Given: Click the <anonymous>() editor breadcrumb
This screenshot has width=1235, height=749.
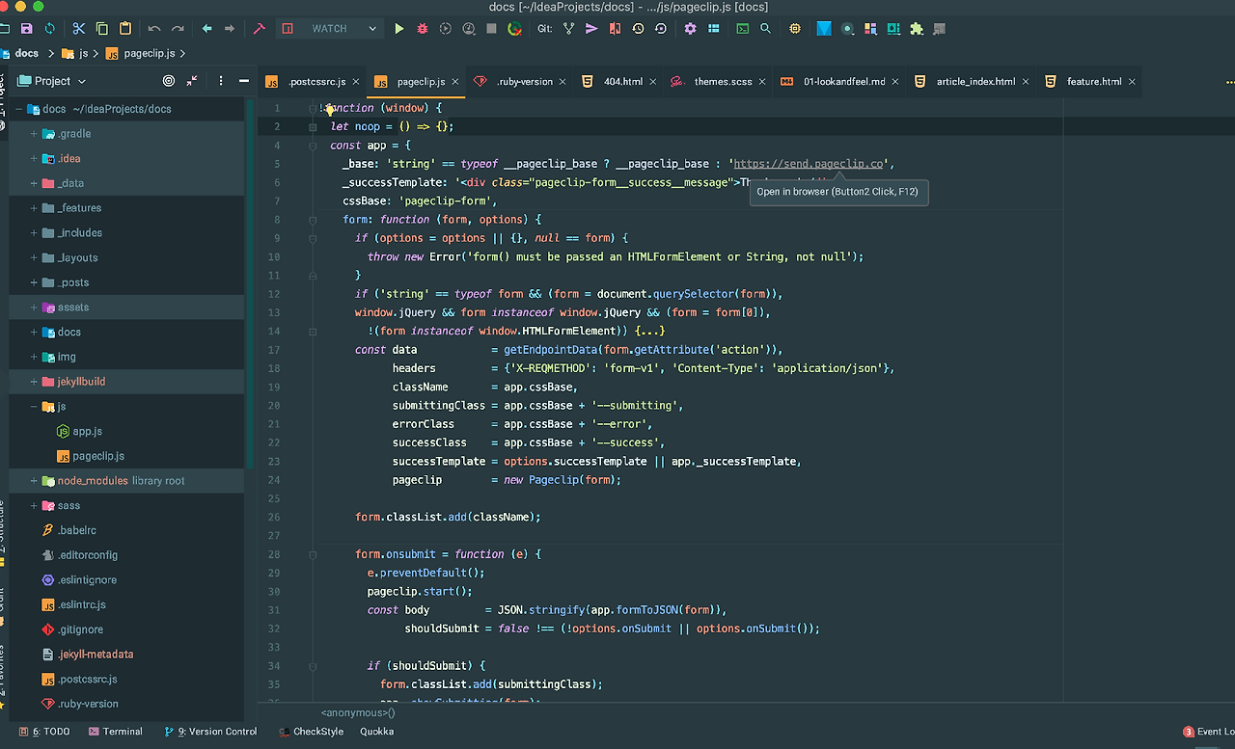Looking at the screenshot, I should (x=358, y=713).
